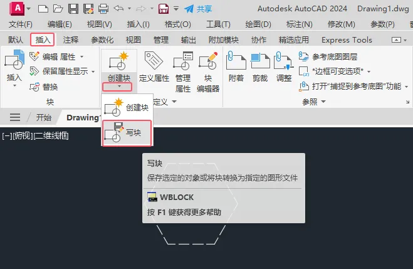Switch to the 参数化 ribbon tab
Viewport: 413px width, 269px height.
click(x=102, y=40)
